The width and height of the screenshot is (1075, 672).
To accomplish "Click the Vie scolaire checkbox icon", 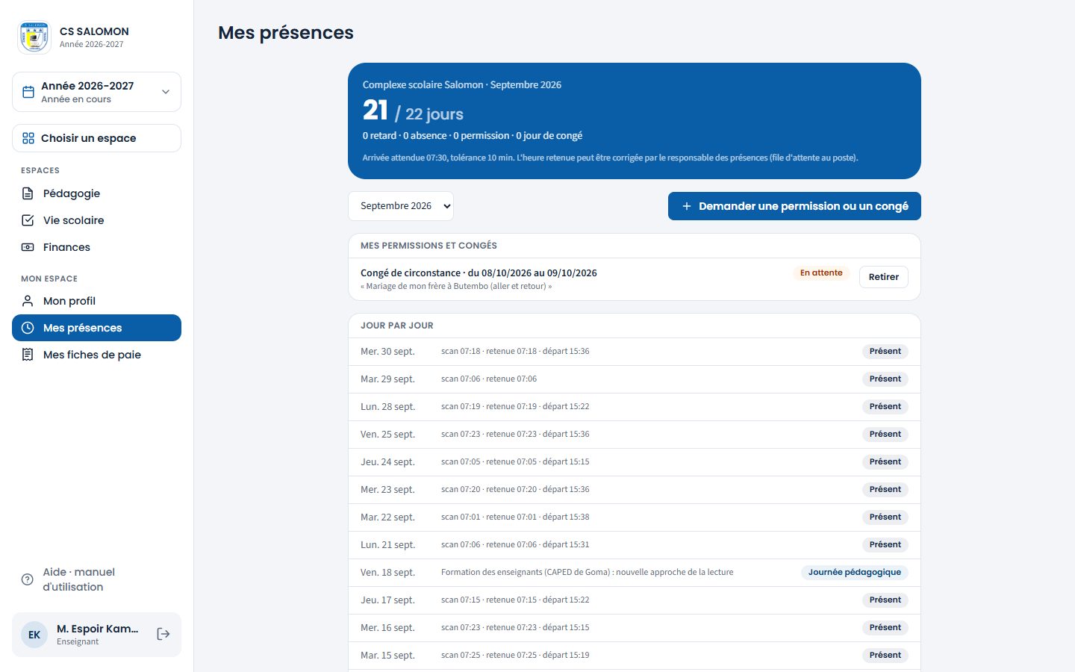I will pyautogui.click(x=28, y=220).
